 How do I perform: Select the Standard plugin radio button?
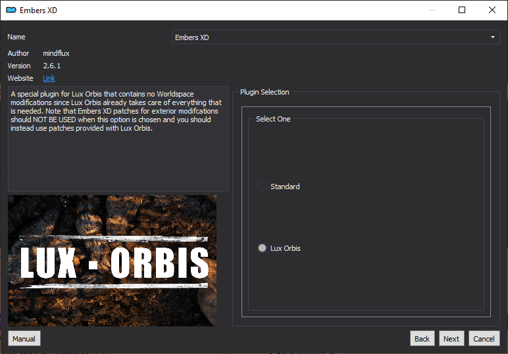pyautogui.click(x=262, y=187)
